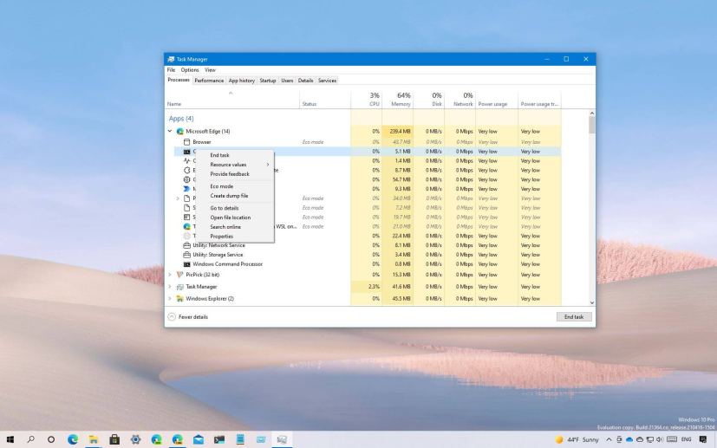Switch to the Details tab
717x448 pixels.
point(305,81)
